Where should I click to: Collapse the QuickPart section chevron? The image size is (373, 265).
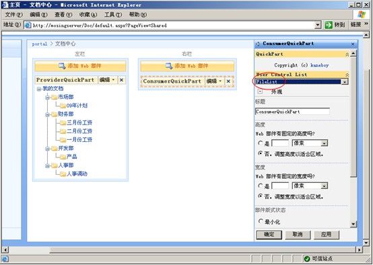347,54
